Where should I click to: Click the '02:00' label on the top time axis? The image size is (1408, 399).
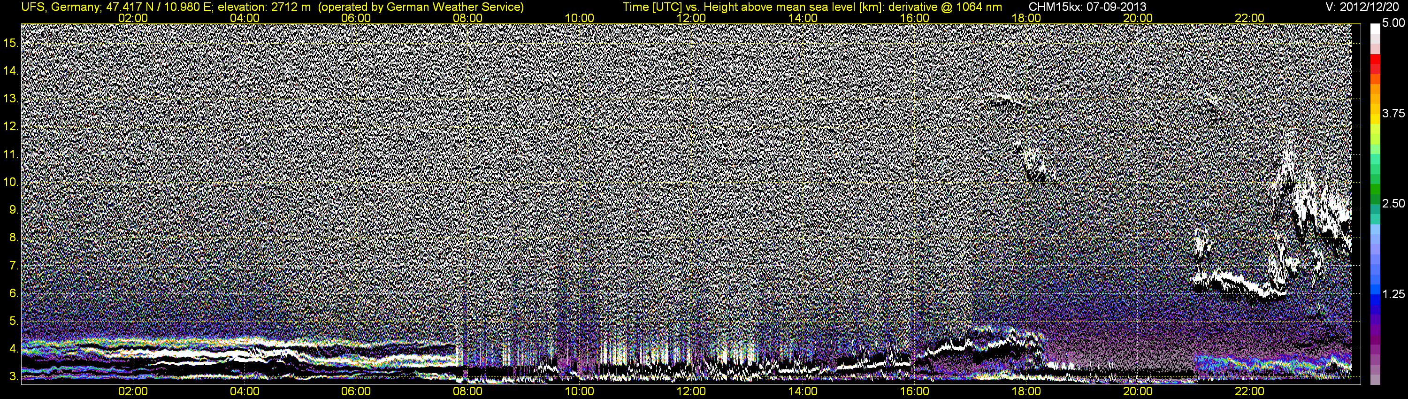[x=133, y=18]
